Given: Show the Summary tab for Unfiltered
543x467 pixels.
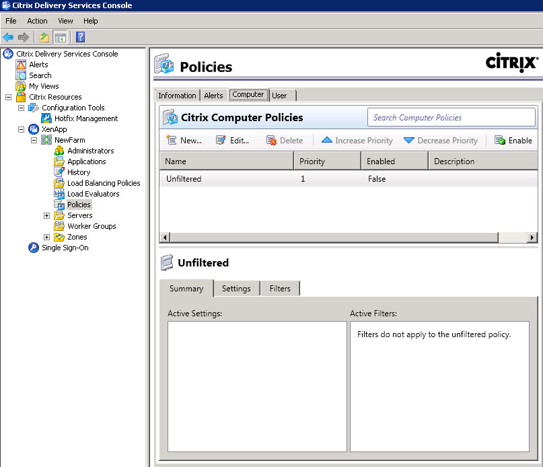Looking at the screenshot, I should tap(186, 288).
